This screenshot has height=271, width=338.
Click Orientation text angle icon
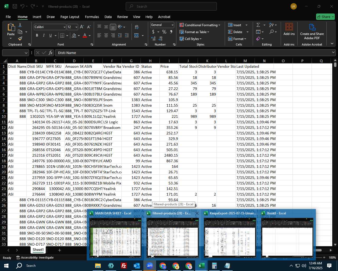[x=120, y=27]
